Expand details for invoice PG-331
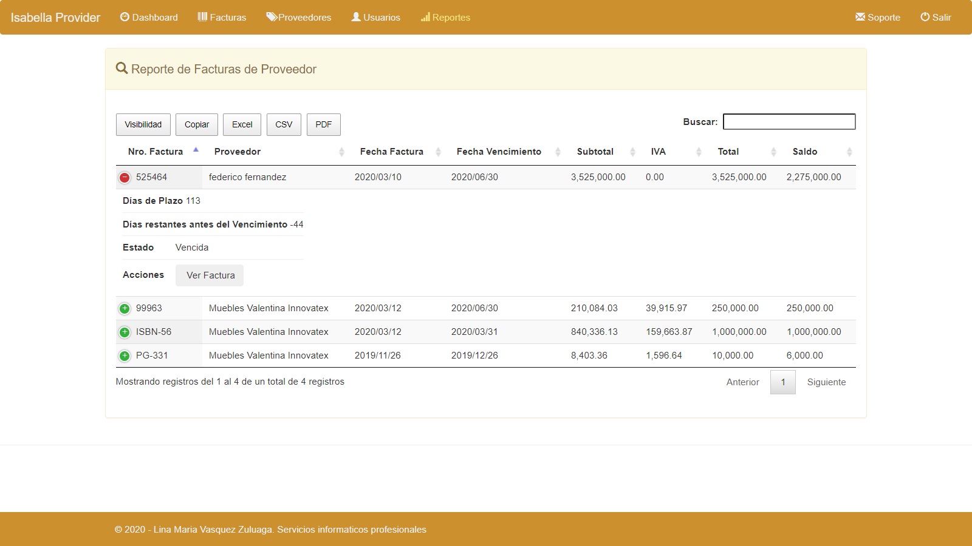Screen dimensions: 972x546 tap(125, 356)
